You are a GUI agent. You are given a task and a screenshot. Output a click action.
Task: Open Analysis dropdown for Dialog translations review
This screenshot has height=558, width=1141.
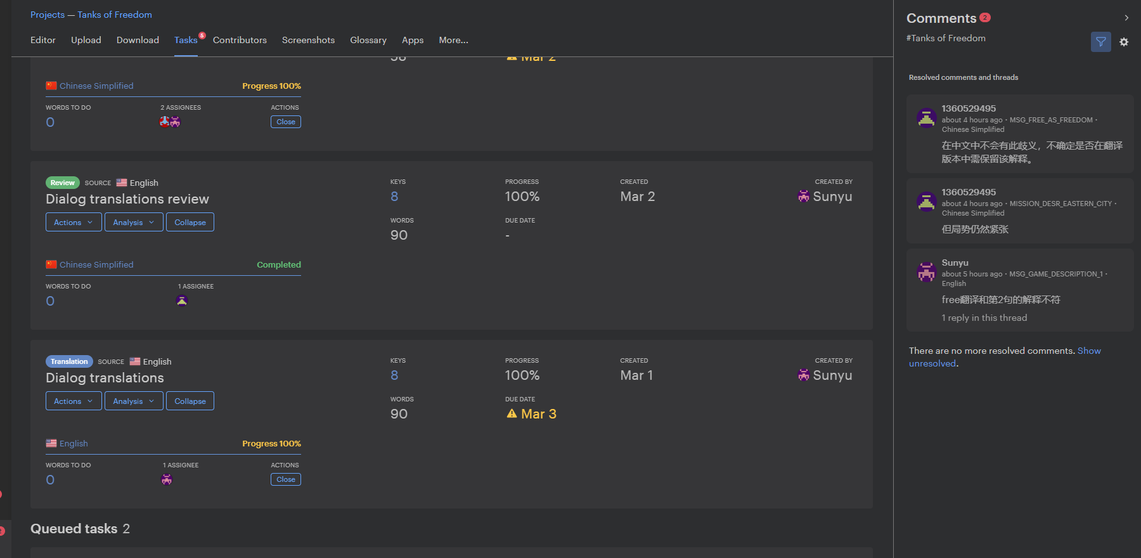(134, 223)
